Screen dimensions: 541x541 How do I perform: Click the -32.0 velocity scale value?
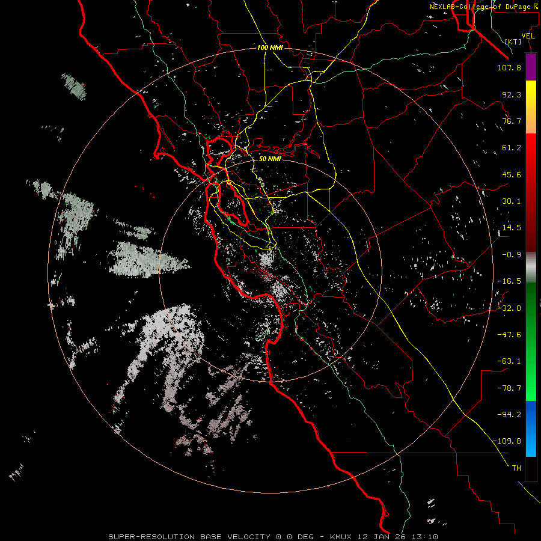point(509,308)
